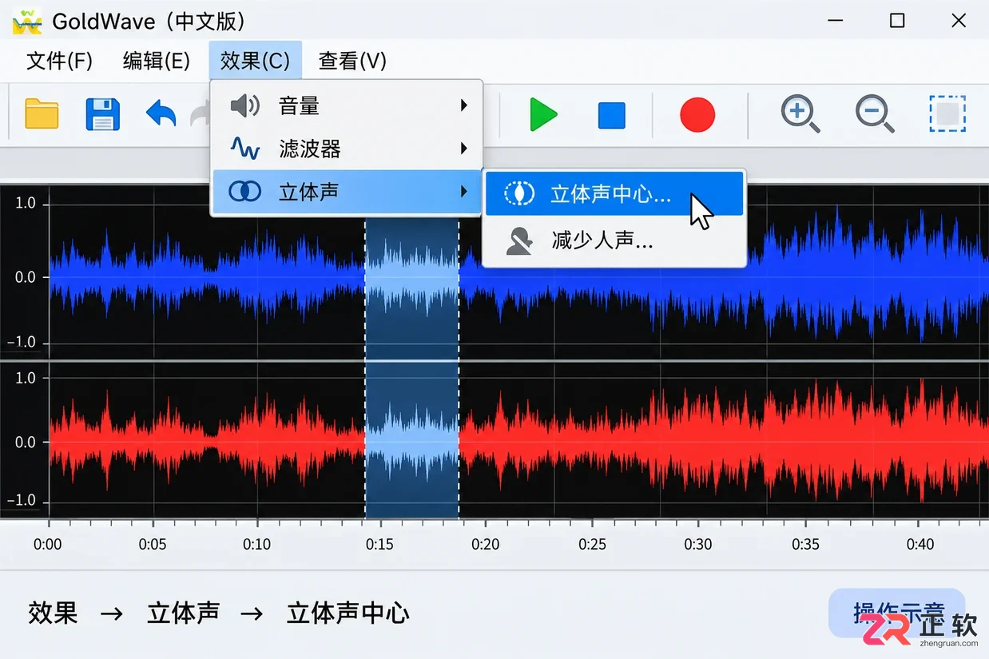Stop playback with blue square button

[612, 115]
